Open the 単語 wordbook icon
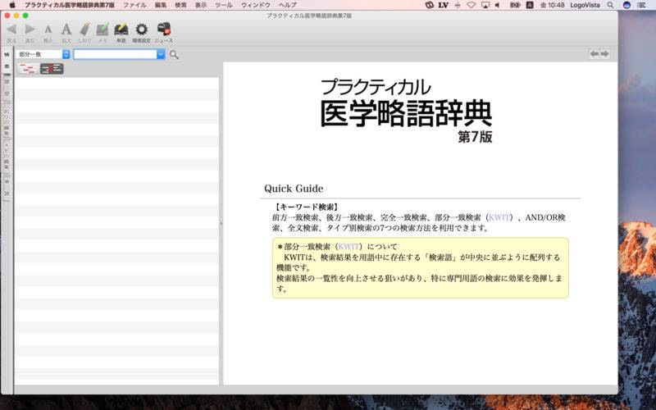This screenshot has width=656, height=410. pyautogui.click(x=121, y=30)
